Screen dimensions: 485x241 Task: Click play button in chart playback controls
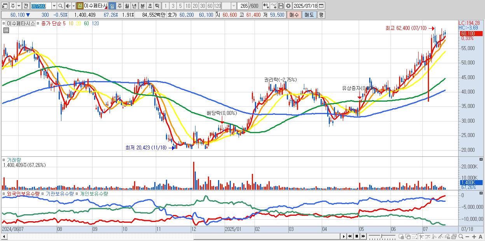[344, 236]
